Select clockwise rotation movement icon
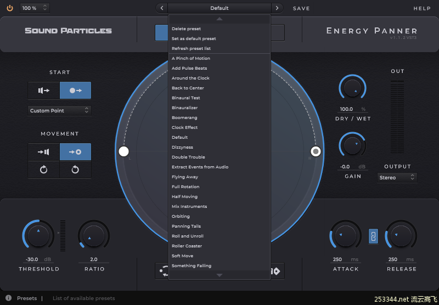 coord(44,170)
